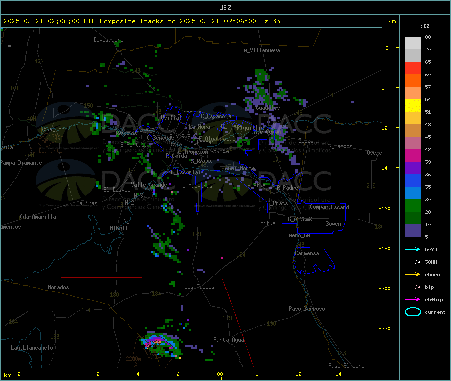Screen dimensions: 451x381
Task: Click the Guadales map label
Action: point(268,108)
